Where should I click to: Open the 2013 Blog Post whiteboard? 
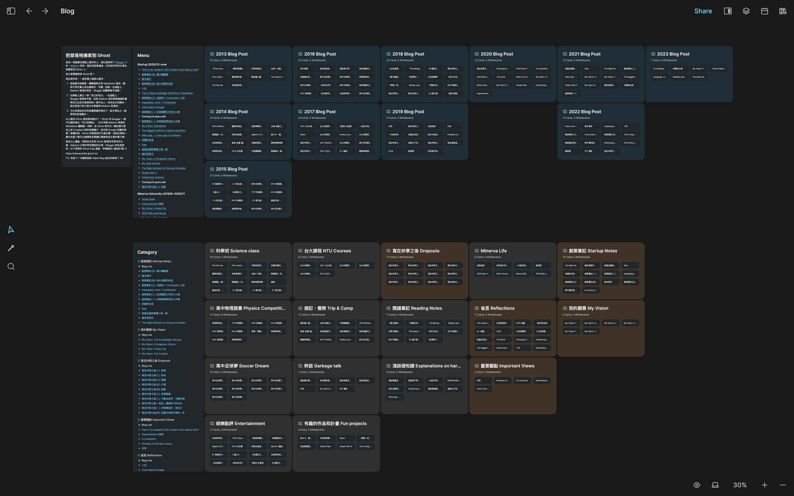(232, 54)
